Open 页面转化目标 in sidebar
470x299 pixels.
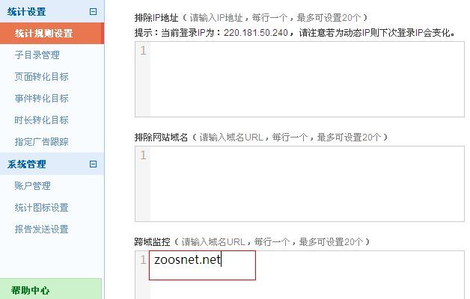click(42, 77)
